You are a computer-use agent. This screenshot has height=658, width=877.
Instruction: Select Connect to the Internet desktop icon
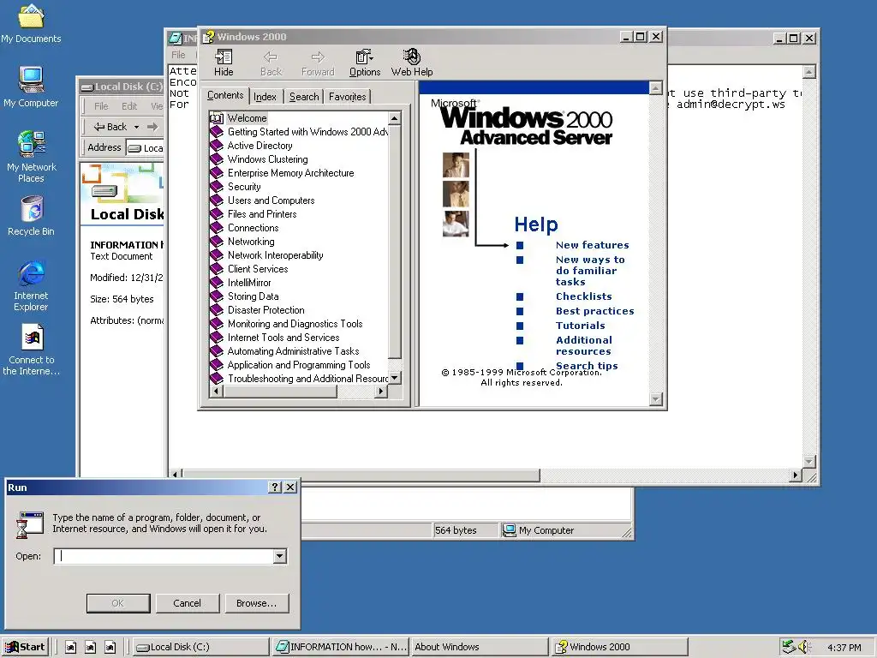pyautogui.click(x=33, y=338)
